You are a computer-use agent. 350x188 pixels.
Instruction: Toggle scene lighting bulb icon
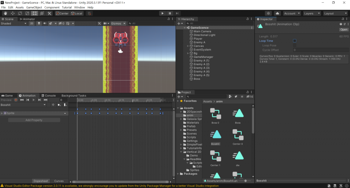(39, 24)
